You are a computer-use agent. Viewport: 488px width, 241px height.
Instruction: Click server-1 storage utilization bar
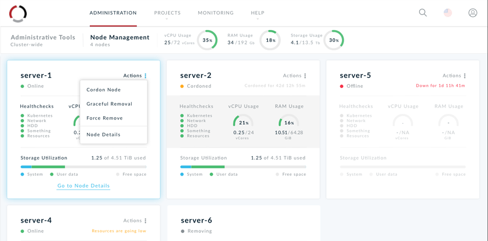click(x=83, y=167)
